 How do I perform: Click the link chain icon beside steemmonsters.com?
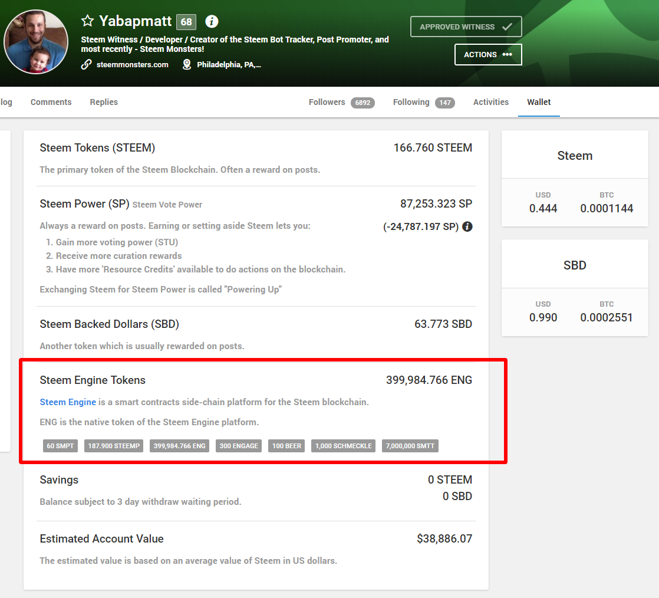(x=86, y=64)
